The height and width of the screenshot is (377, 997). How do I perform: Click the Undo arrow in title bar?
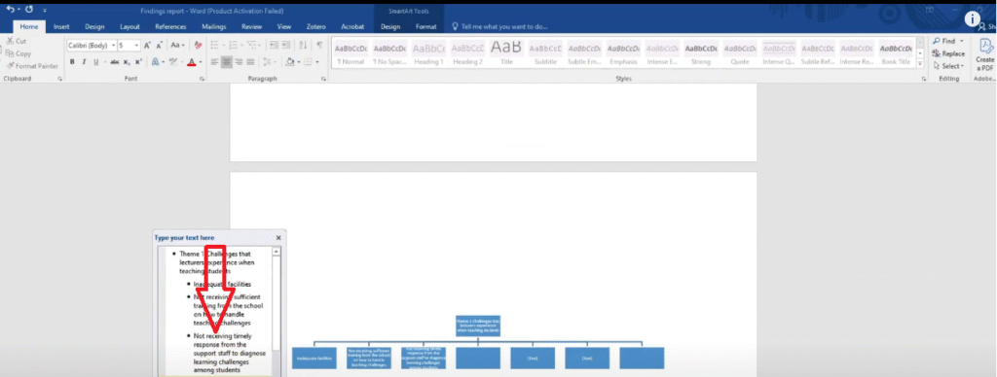10,10
